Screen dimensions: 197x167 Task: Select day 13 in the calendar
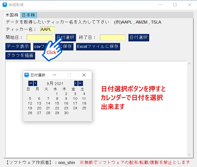point(39,103)
